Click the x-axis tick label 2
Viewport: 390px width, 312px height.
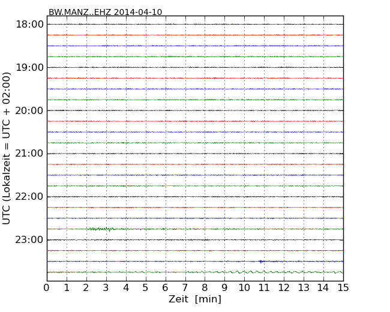(86, 287)
